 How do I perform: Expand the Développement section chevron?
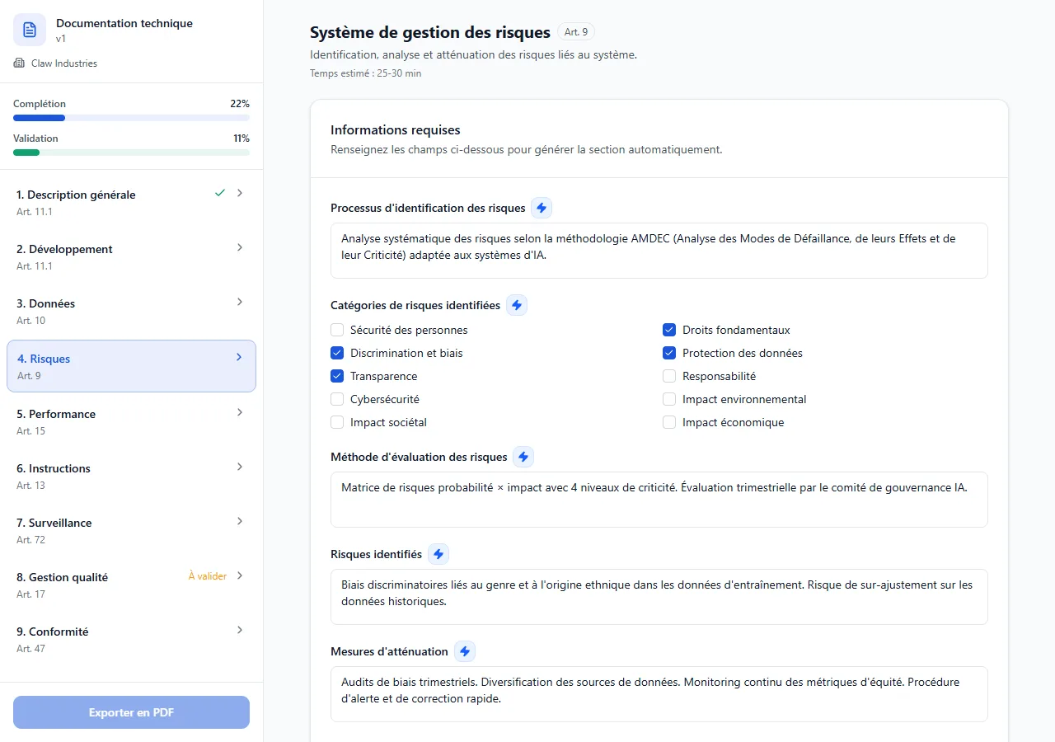(240, 247)
